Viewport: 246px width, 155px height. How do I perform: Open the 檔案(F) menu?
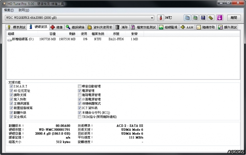coord(9,10)
